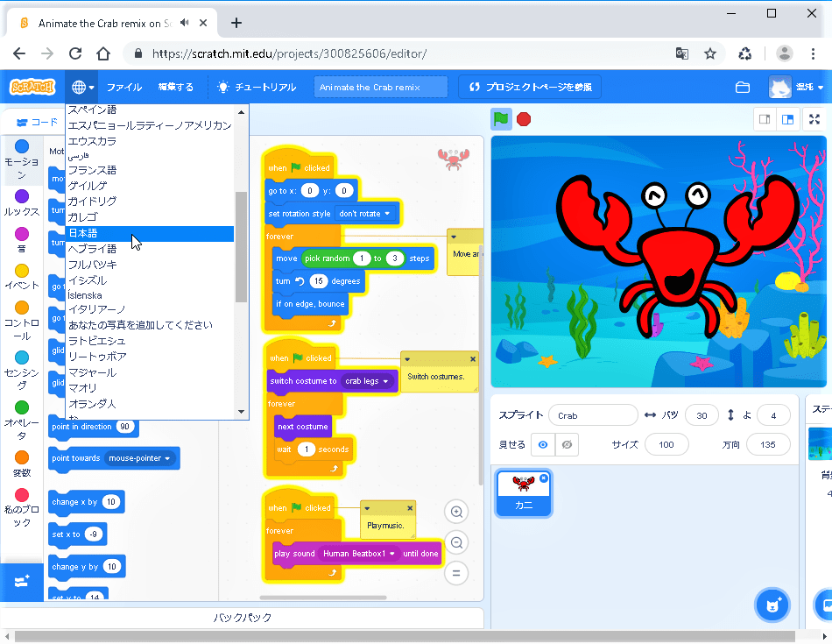Zoom in on the code workspace
832x644 pixels.
456,512
